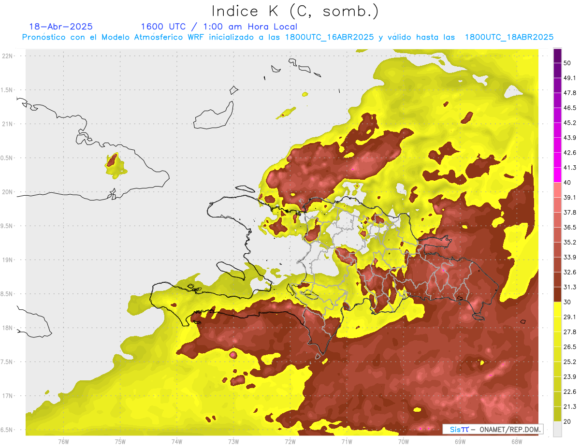Image resolution: width=580 pixels, height=448 pixels.
Task: Click the '45.2' value on the color scale
Action: (570, 123)
